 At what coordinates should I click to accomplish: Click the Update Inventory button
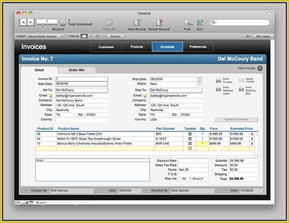click(x=236, y=119)
